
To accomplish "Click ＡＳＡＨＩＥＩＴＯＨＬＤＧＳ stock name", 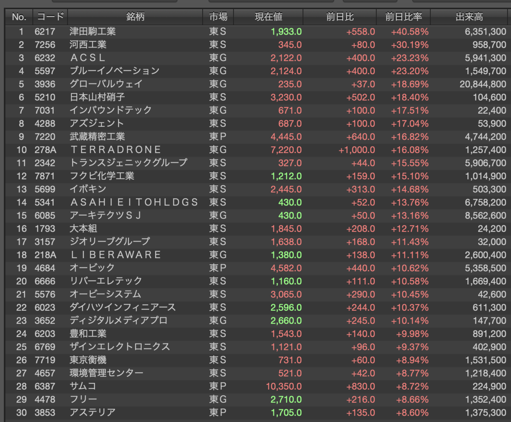I will pos(134,202).
